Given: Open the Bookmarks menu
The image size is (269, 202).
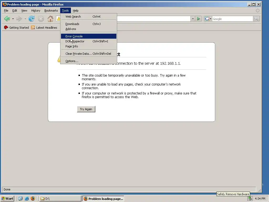Looking at the screenshot, I should 51,11.
